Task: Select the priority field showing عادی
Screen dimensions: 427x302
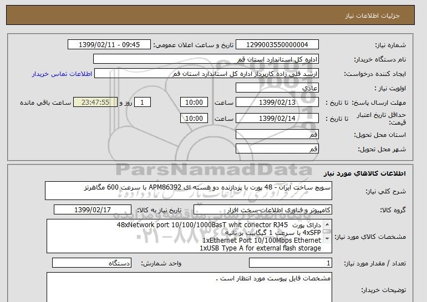Action: click(x=277, y=88)
